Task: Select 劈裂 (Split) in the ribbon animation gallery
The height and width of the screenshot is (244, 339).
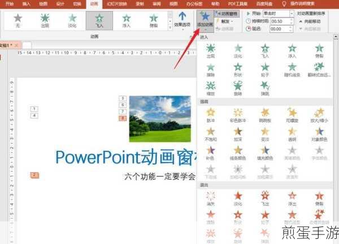Action: [154, 20]
